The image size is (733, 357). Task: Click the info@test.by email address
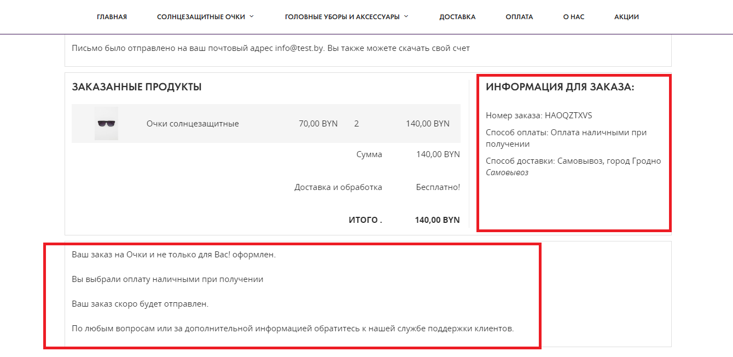(299, 48)
